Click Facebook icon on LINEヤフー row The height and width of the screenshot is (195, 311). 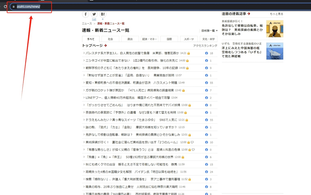[206, 98]
